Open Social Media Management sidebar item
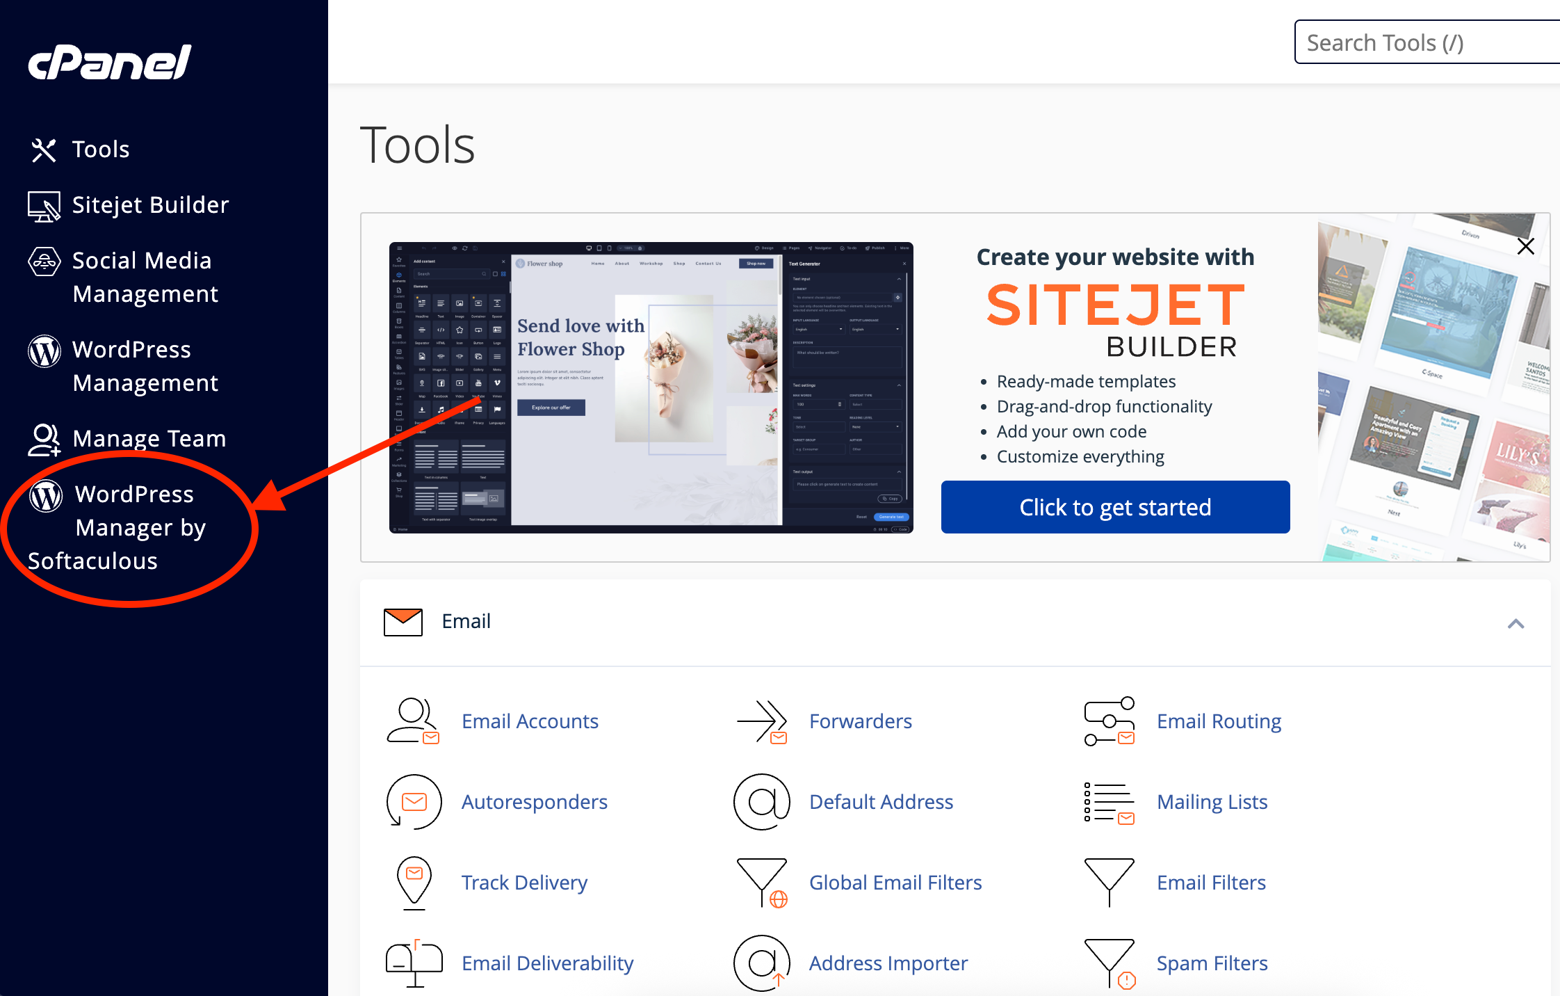This screenshot has height=996, width=1560. 145,277
